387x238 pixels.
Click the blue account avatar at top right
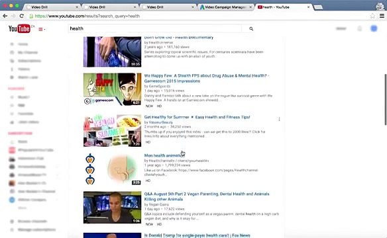click(x=374, y=28)
